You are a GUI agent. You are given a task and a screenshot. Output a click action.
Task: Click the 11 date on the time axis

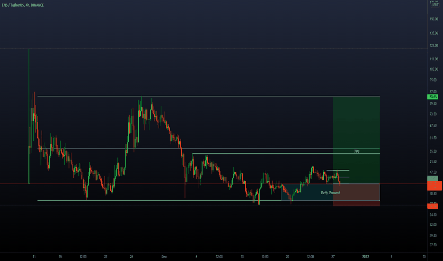pyautogui.click(x=34, y=257)
